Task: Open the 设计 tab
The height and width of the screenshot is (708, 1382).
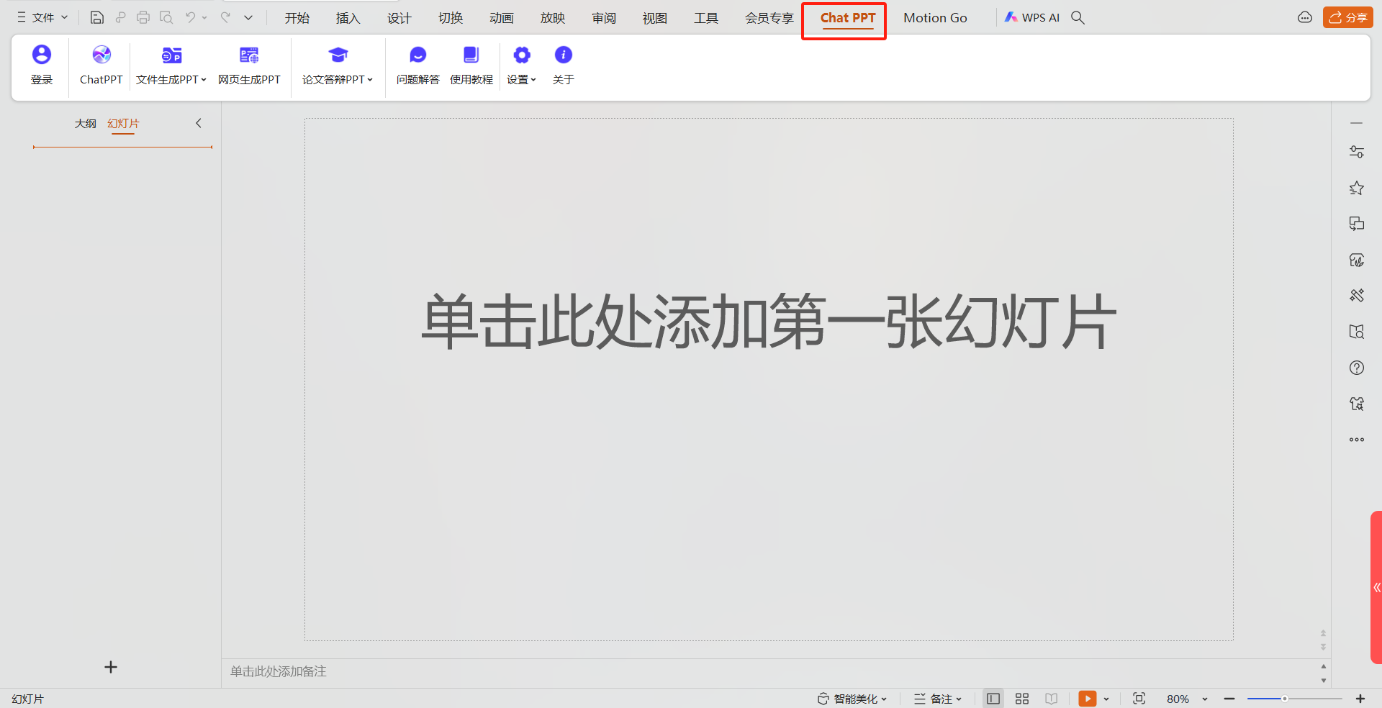Action: point(399,18)
